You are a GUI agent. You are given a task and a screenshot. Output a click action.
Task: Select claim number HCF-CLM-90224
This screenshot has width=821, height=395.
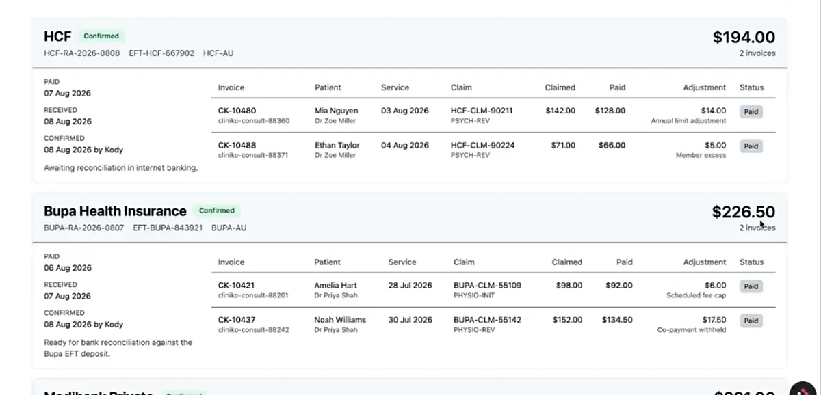coord(483,145)
